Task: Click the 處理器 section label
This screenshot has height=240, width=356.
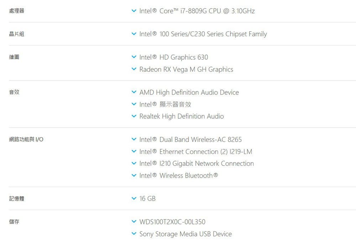Action: 17,11
